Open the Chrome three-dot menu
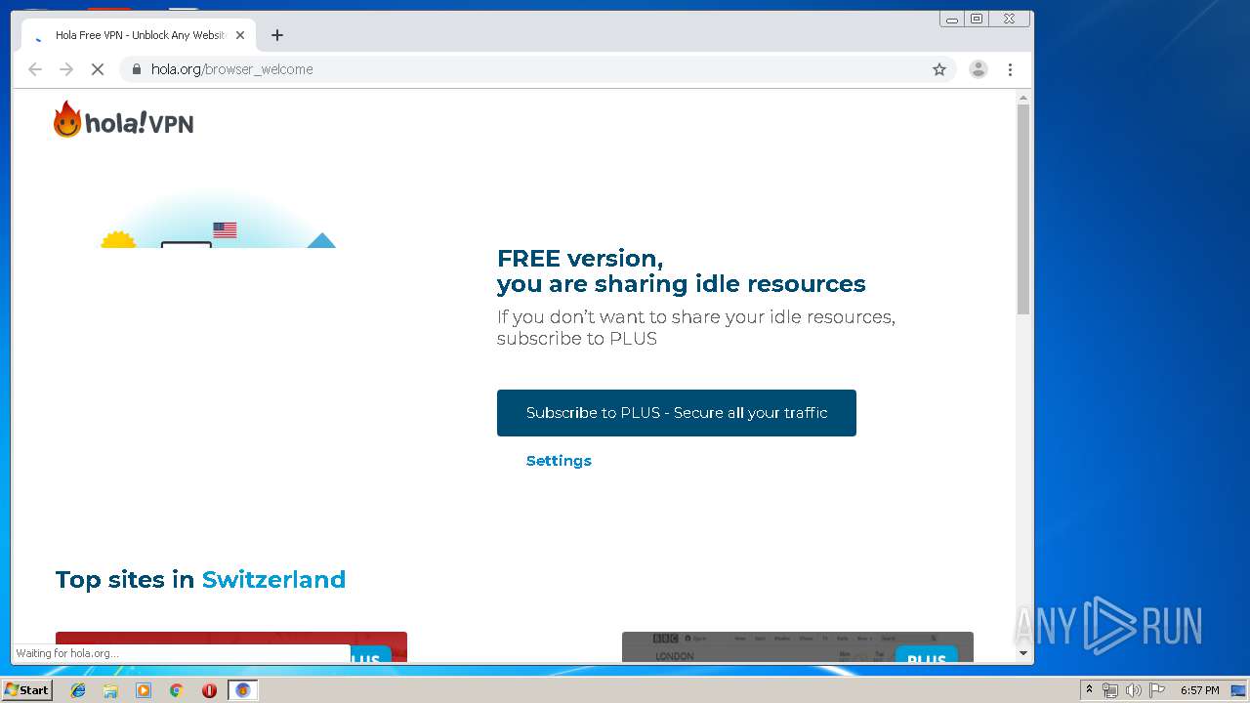This screenshot has width=1250, height=703. click(x=1010, y=69)
